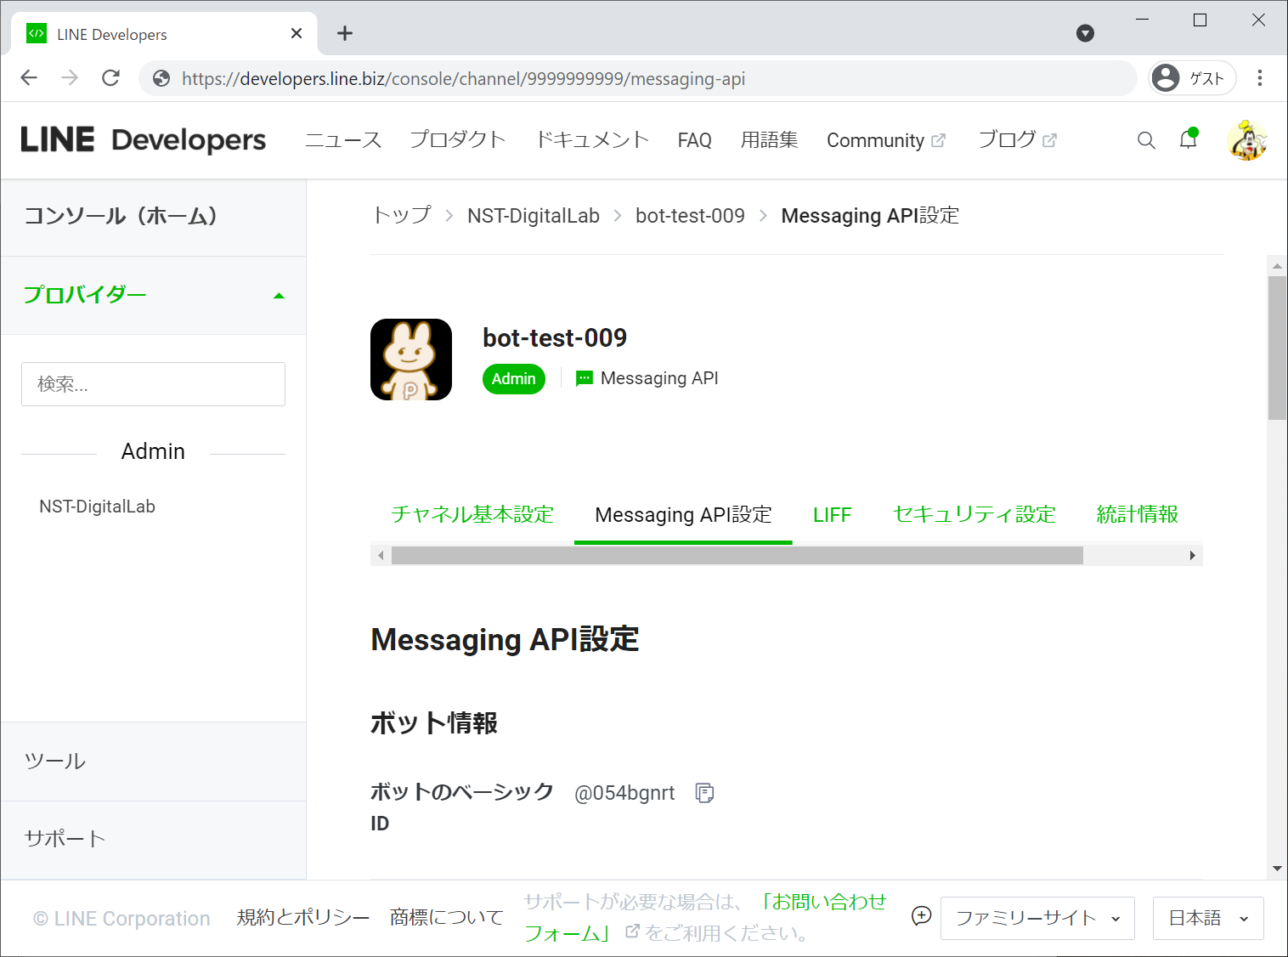Click the 検索 provider search field

click(x=153, y=384)
